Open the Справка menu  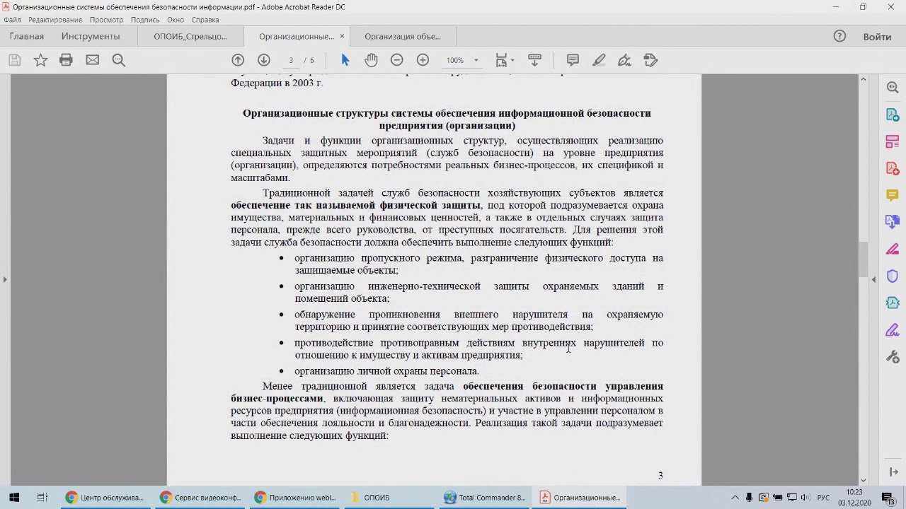point(205,20)
